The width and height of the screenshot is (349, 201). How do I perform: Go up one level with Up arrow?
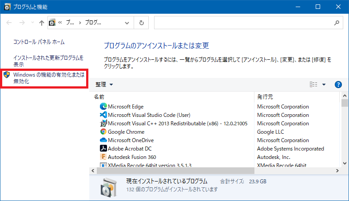(42, 23)
